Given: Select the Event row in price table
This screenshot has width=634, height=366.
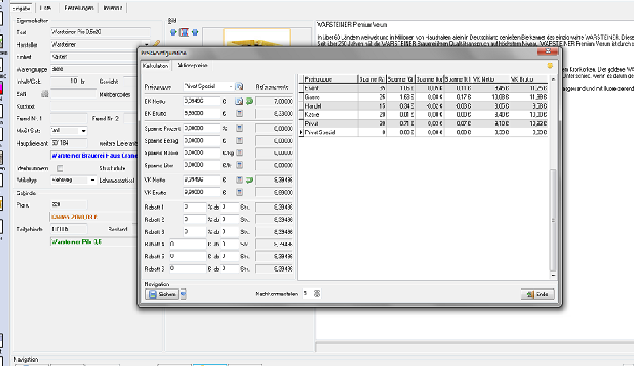Looking at the screenshot, I should click(x=423, y=88).
